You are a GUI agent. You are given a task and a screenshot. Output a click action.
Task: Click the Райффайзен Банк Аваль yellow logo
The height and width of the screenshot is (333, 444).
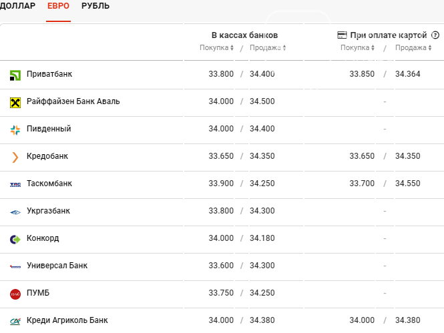(x=15, y=103)
